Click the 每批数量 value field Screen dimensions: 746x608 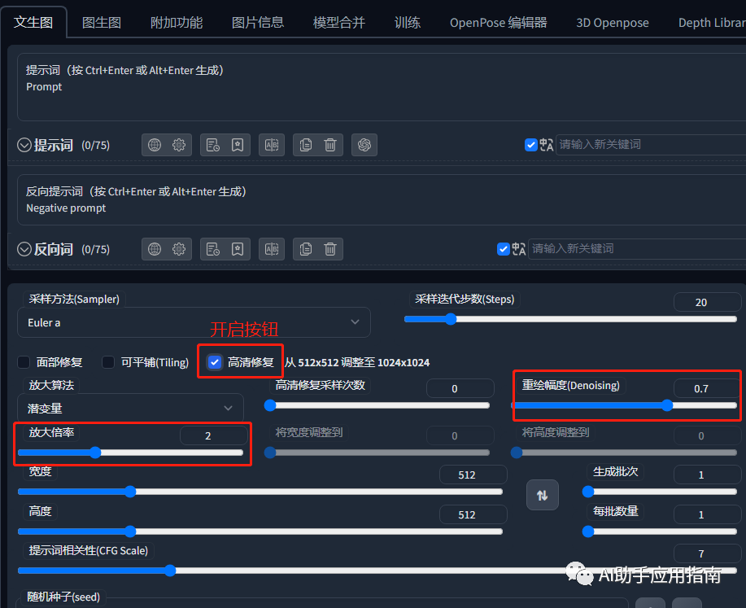708,514
